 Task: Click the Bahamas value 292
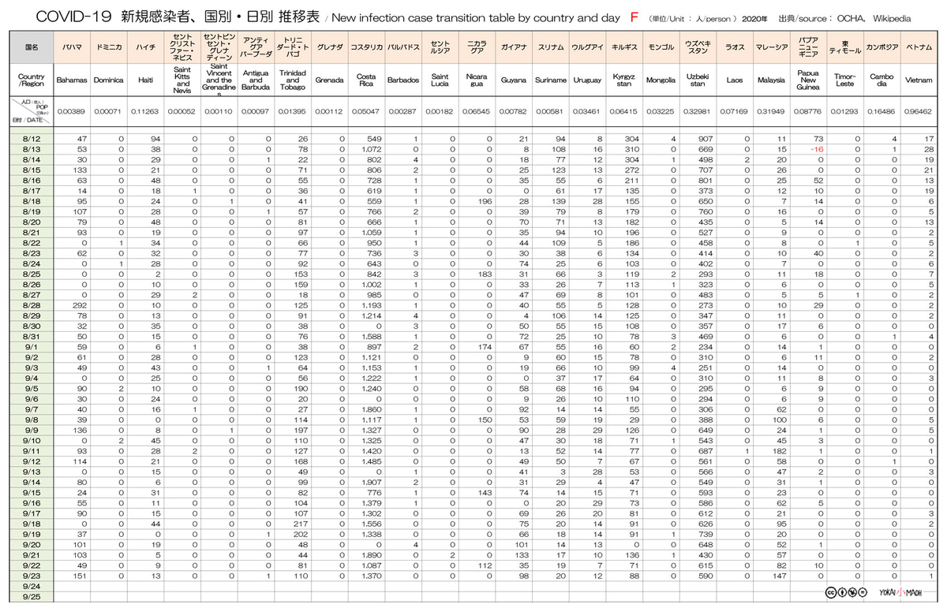coord(79,304)
